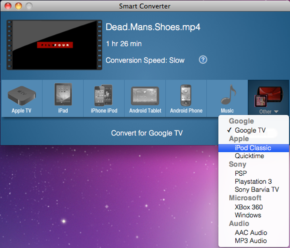The height and width of the screenshot is (248, 290).
Task: Choose iPod Classic from the menu
Action: pyautogui.click(x=254, y=148)
